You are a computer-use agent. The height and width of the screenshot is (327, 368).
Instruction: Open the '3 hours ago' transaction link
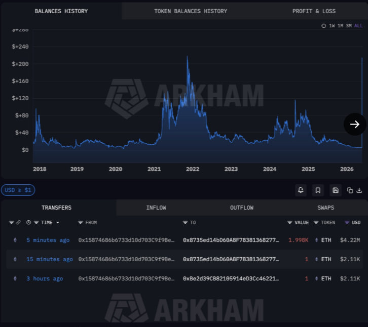tap(45, 278)
